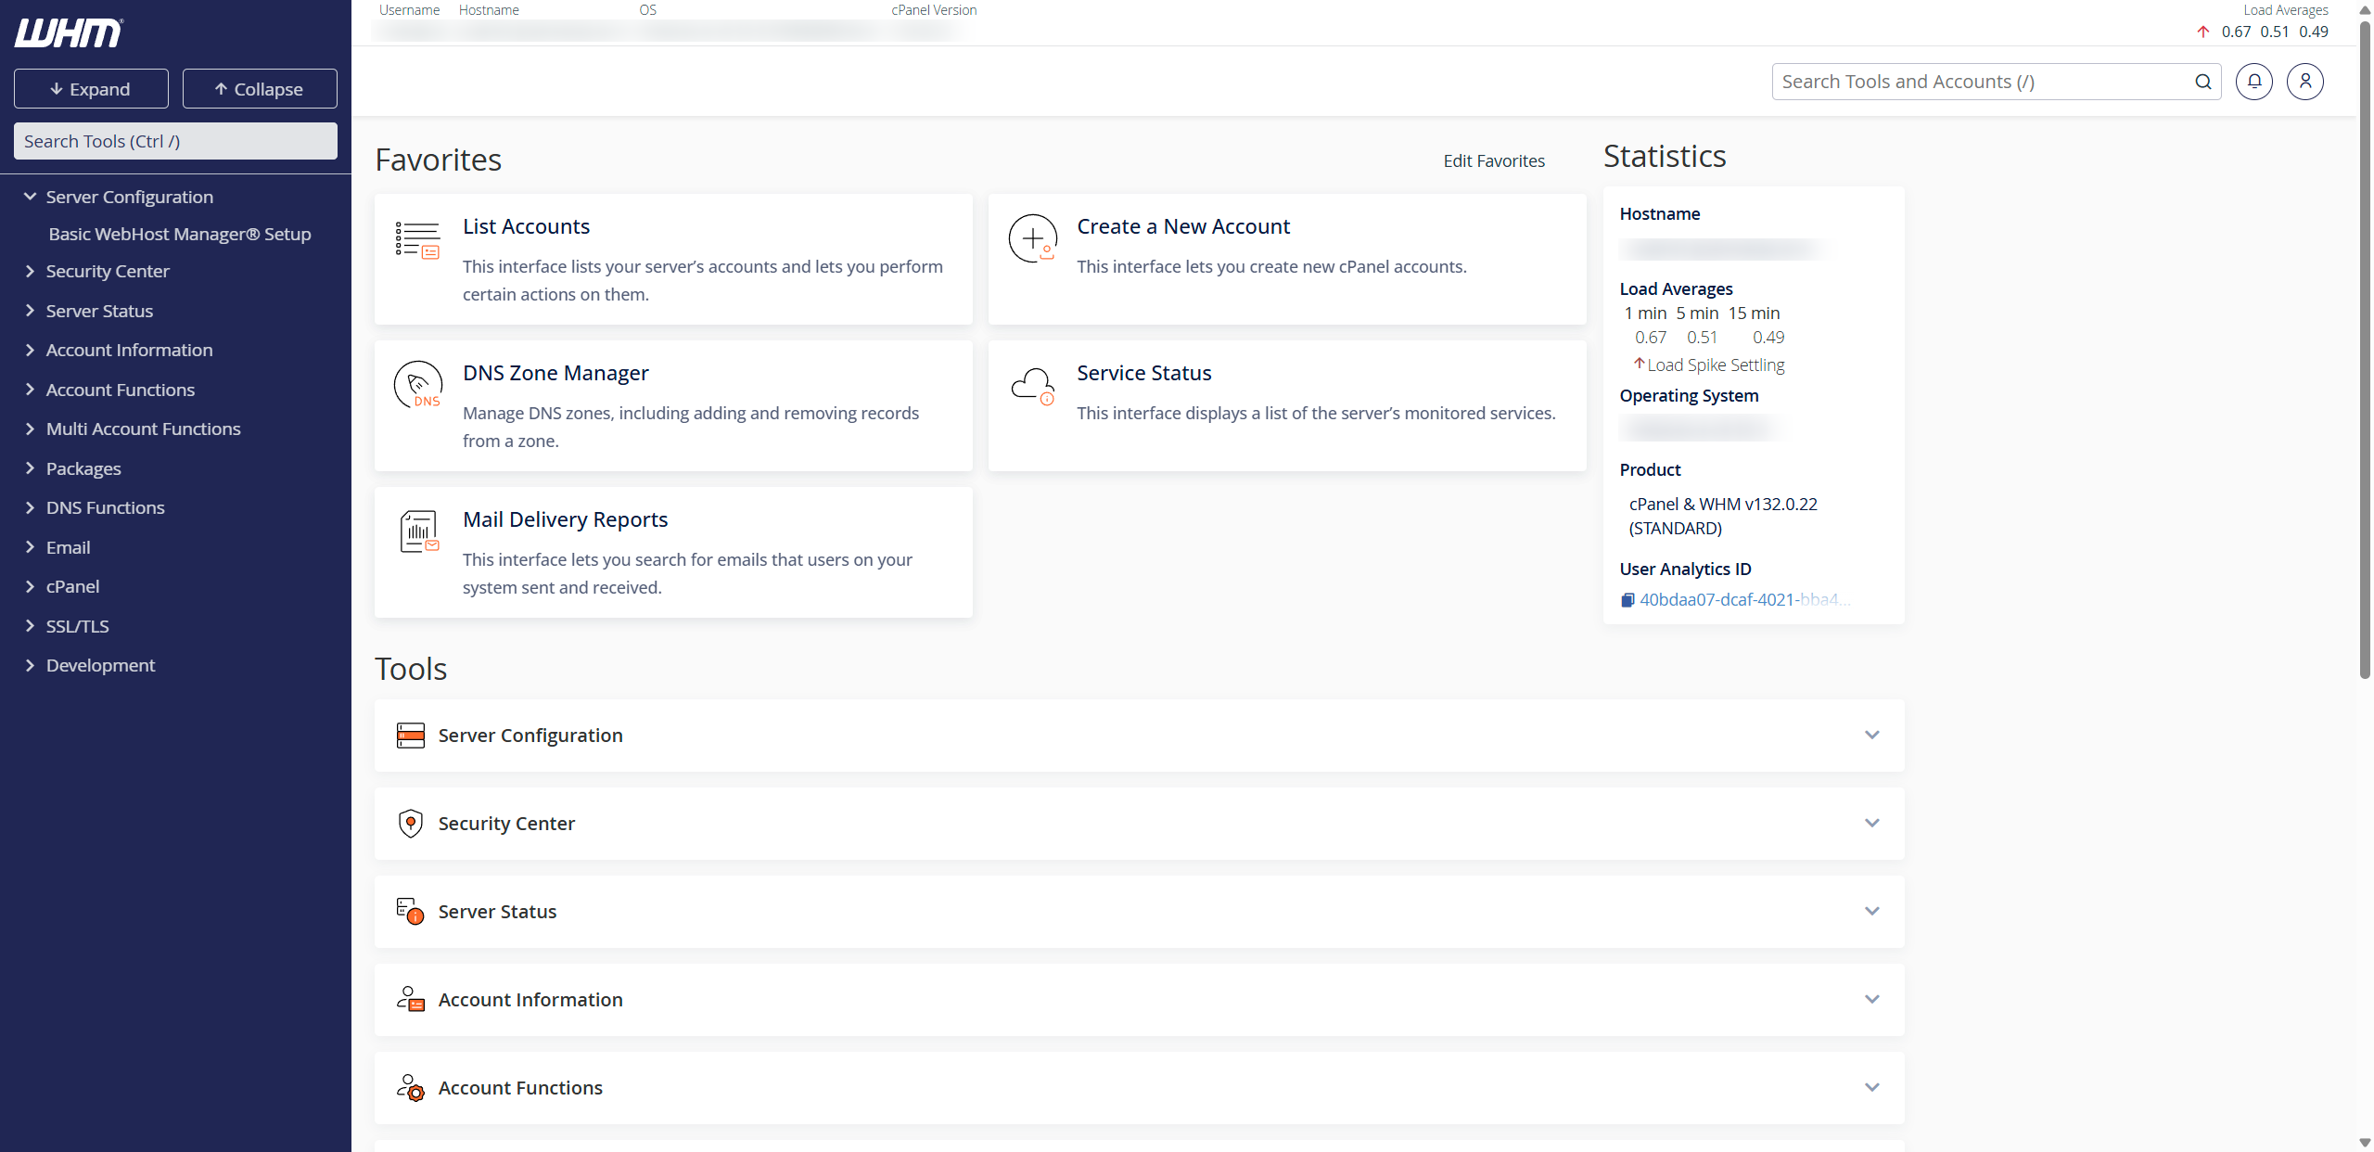Click the Expand button

coord(91,89)
